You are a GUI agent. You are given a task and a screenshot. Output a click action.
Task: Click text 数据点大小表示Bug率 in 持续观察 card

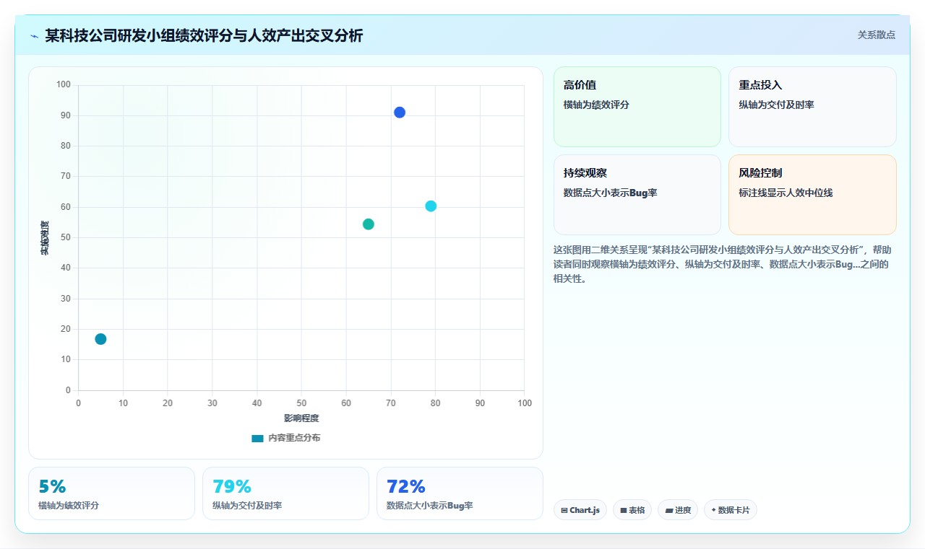pos(610,193)
